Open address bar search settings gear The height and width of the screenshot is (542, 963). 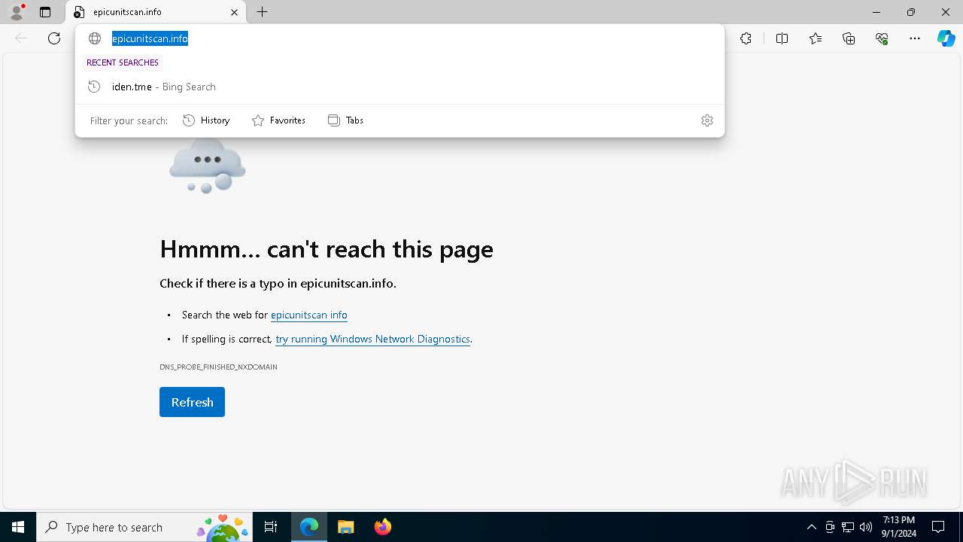click(707, 120)
